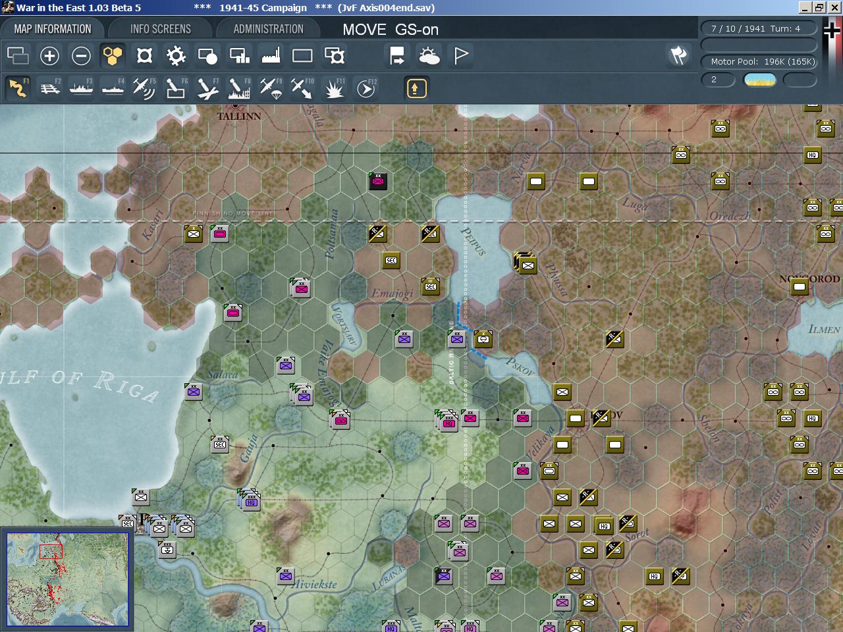Viewport: 843px width, 632px height.
Task: Select the explosion mode F11 icon
Action: 334,88
